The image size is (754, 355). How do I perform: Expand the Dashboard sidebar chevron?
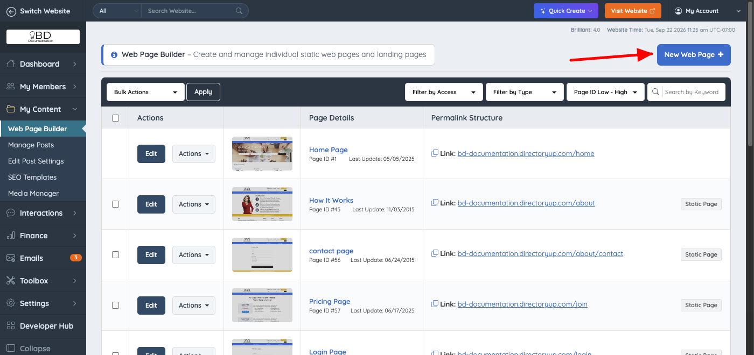(75, 64)
